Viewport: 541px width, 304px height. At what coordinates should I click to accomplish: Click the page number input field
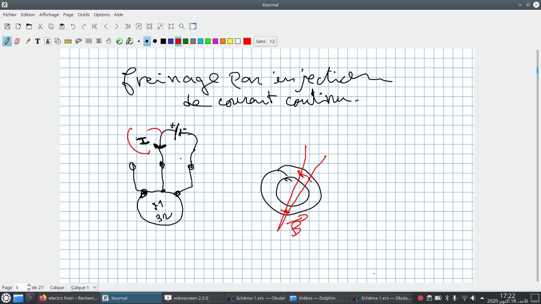[x=20, y=288]
